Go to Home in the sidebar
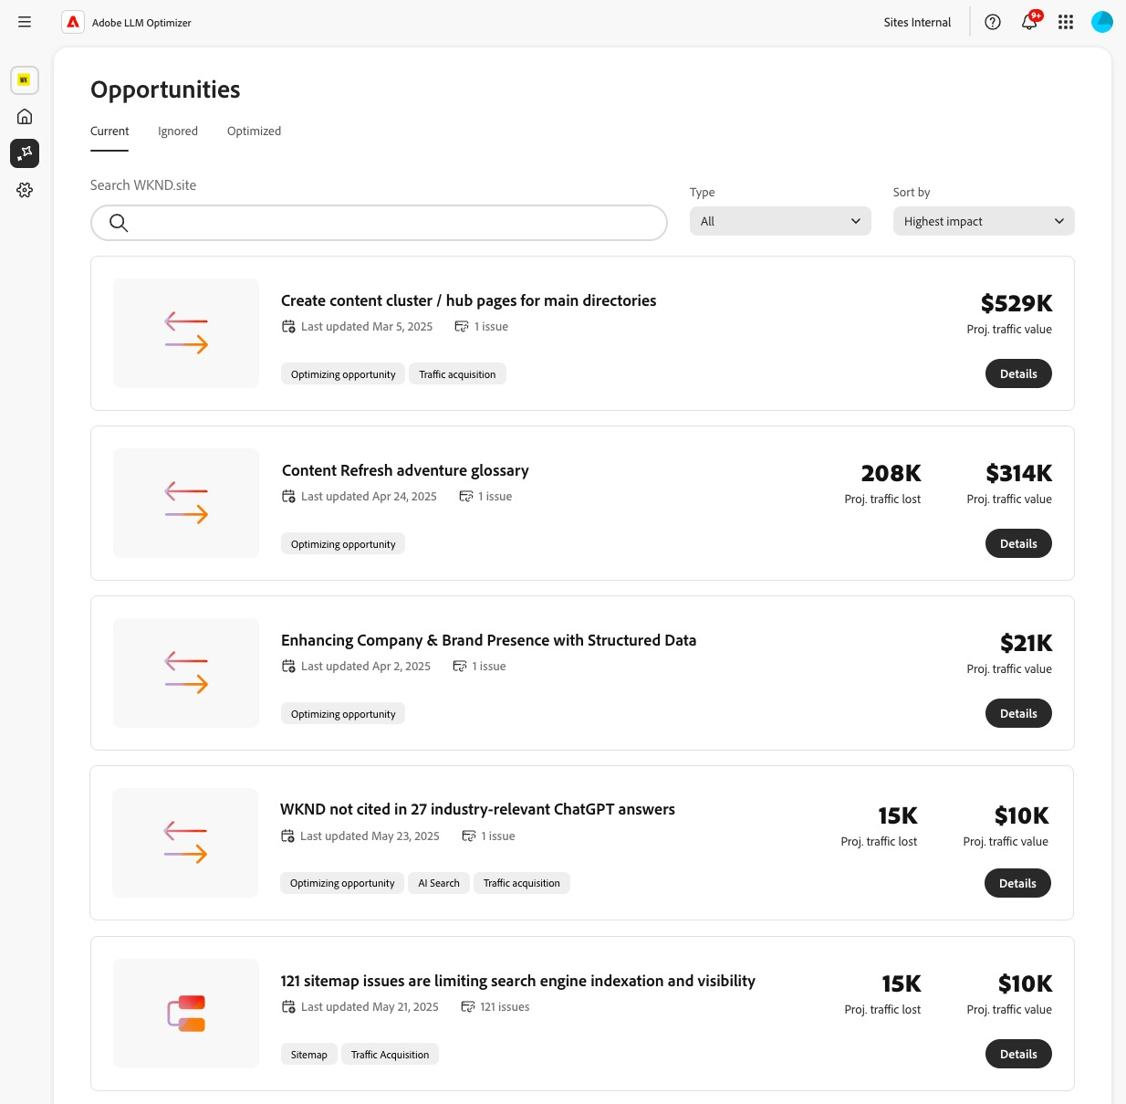 [25, 116]
